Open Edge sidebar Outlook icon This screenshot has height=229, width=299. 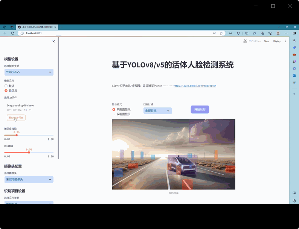coord(294,75)
